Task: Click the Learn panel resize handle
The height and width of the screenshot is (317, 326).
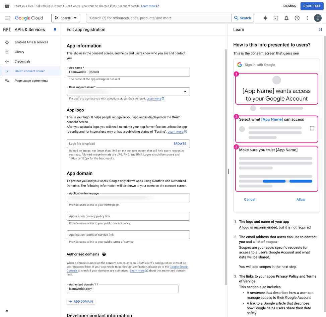Action: (229, 171)
